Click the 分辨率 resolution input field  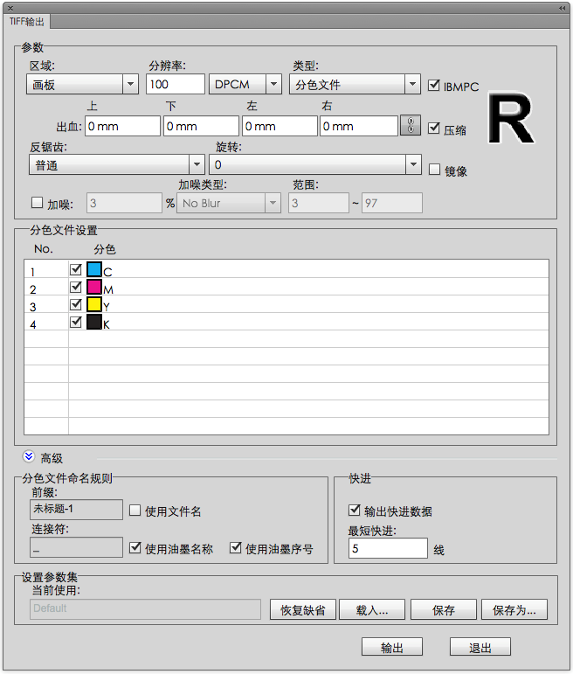(x=175, y=84)
